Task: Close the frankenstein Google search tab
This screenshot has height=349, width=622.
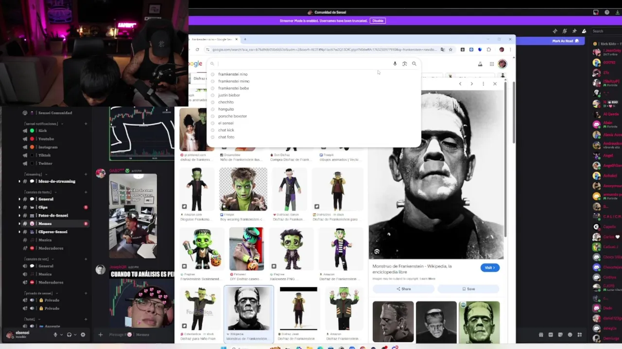Action: tap(237, 39)
